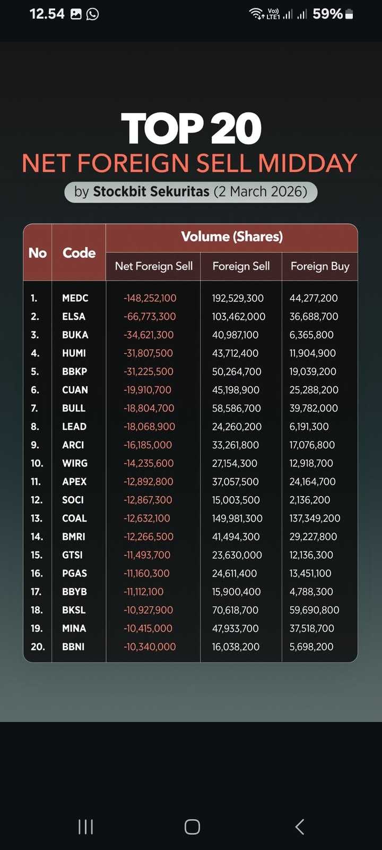Select the ELSA stock code

[74, 317]
